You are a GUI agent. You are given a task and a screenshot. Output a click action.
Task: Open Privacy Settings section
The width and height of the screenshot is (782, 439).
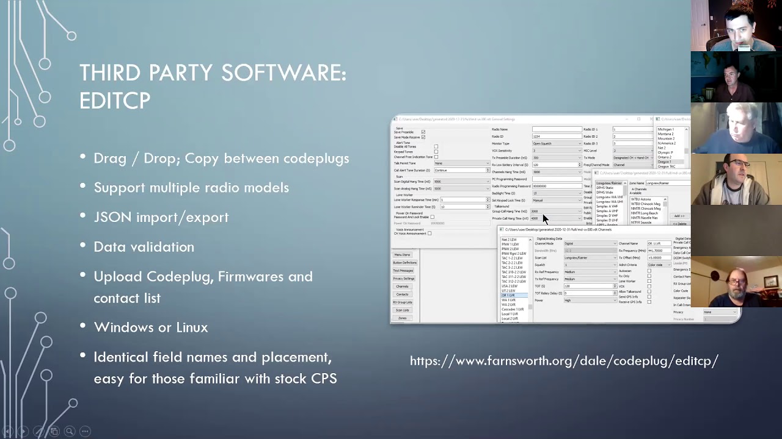pos(404,279)
